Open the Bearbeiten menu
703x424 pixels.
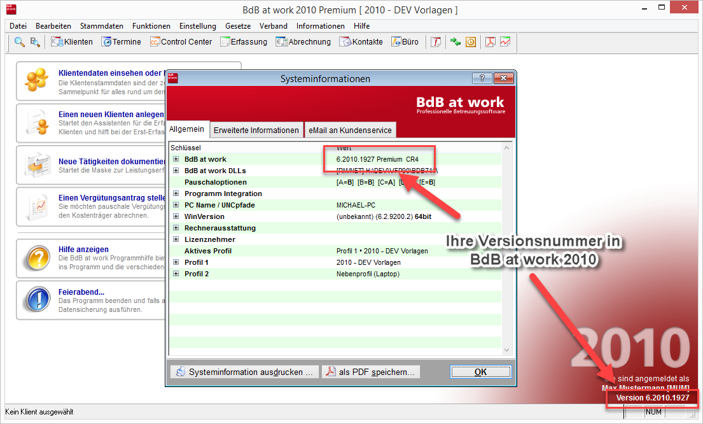point(53,26)
